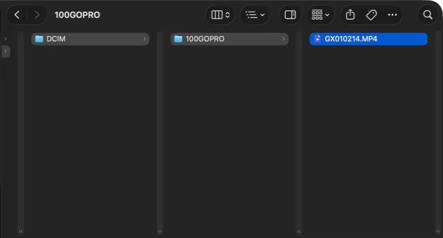This screenshot has height=238, width=443.
Task: Select the GX010214.MP4 file
Action: tap(369, 39)
